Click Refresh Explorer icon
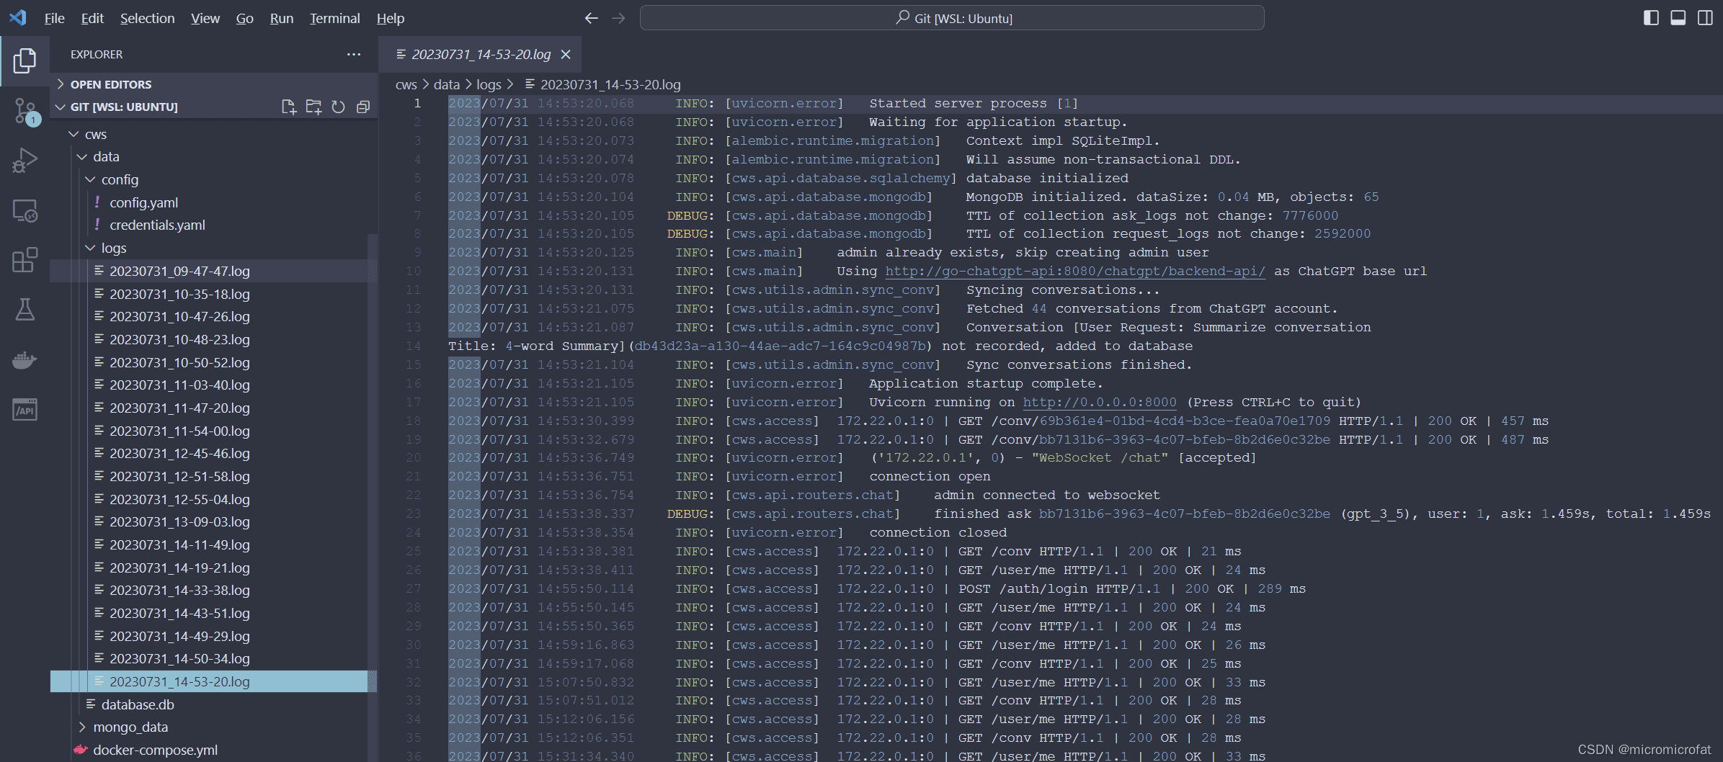This screenshot has height=762, width=1723. click(338, 107)
